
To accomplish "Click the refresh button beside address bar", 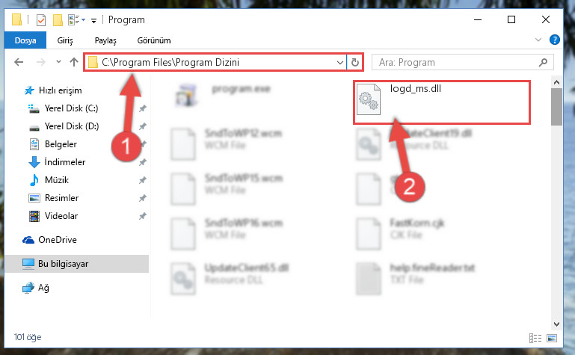I will tap(354, 62).
